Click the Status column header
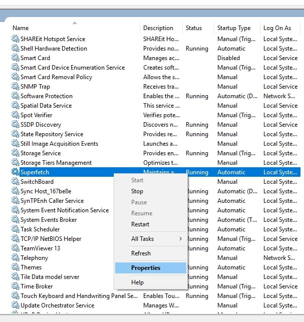304x322 pixels. coord(194,28)
